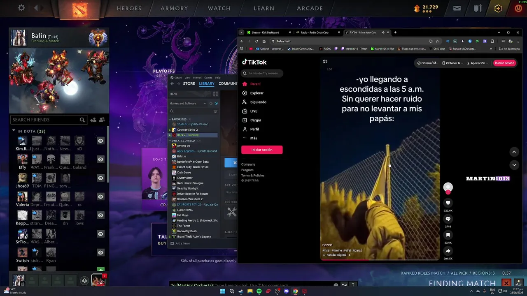Viewport: 527px width, 296px height.
Task: Open the Steam menu in Steam window
Action: [178, 77]
